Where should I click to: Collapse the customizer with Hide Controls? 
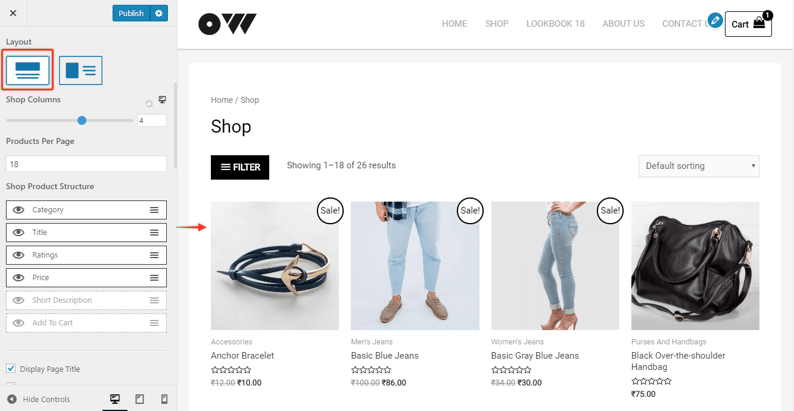click(x=39, y=399)
